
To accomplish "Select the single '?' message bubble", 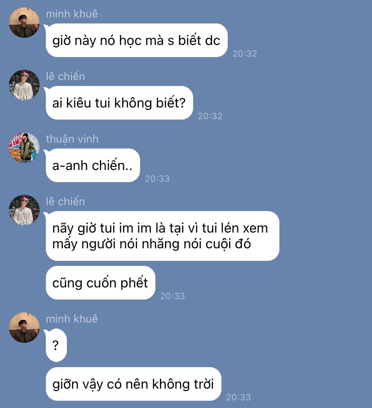I will (56, 345).
